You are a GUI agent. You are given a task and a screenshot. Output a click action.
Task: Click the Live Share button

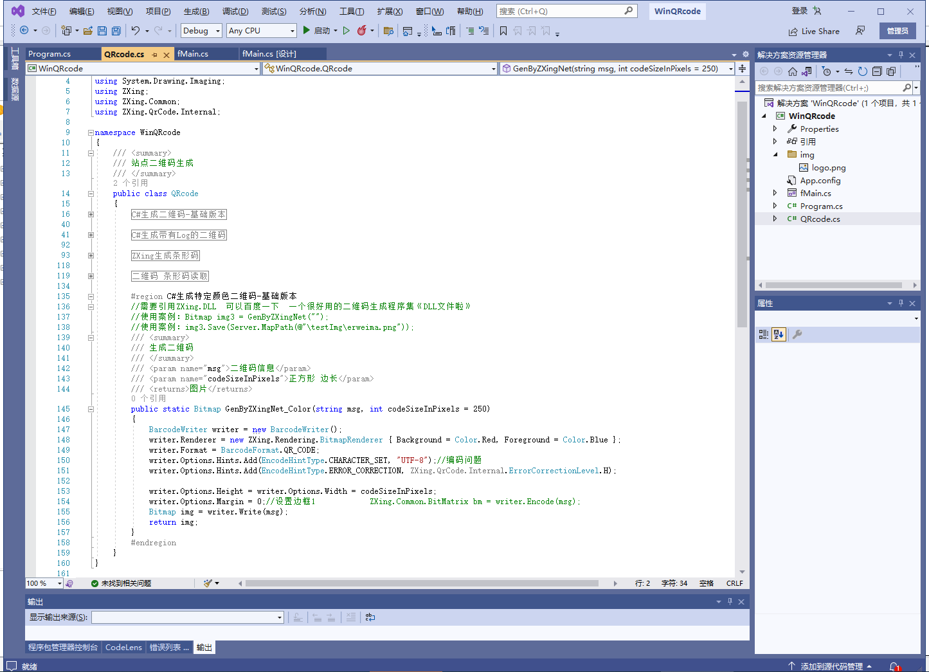(x=814, y=31)
